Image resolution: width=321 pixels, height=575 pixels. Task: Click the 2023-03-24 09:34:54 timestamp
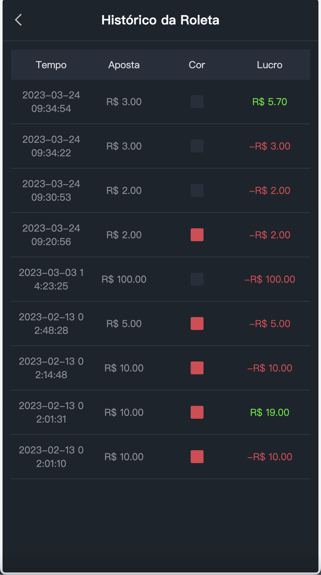51,102
